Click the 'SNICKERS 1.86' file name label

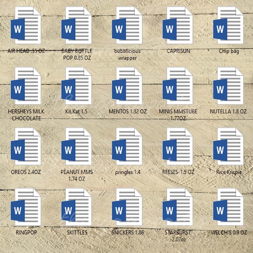[x=128, y=233]
